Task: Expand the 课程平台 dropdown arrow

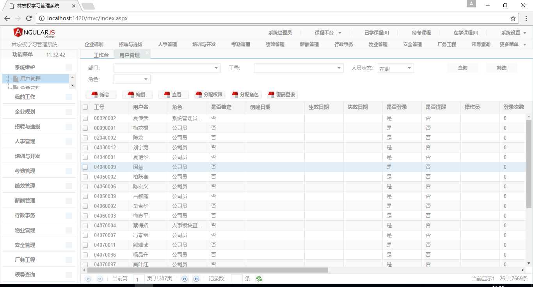Action: (x=340, y=33)
